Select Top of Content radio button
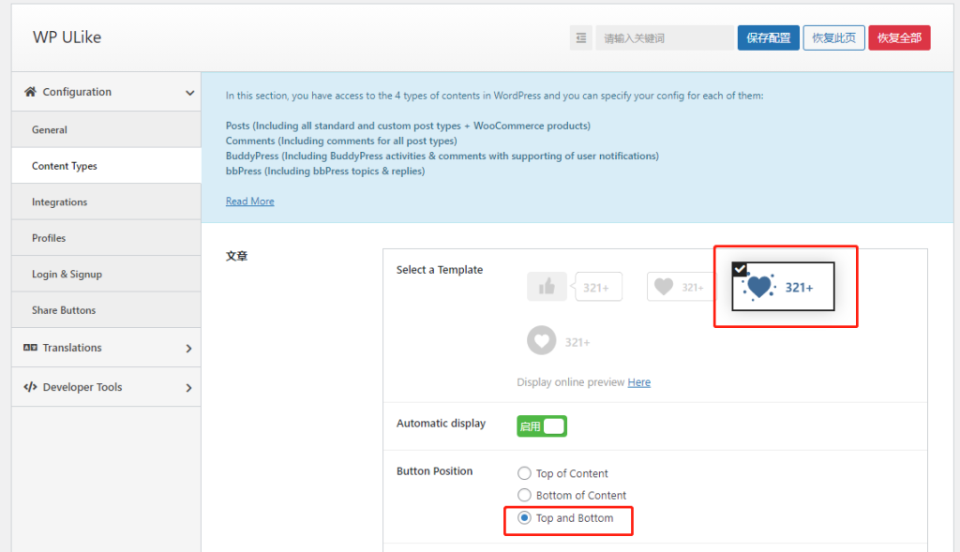The image size is (960, 552). (525, 473)
